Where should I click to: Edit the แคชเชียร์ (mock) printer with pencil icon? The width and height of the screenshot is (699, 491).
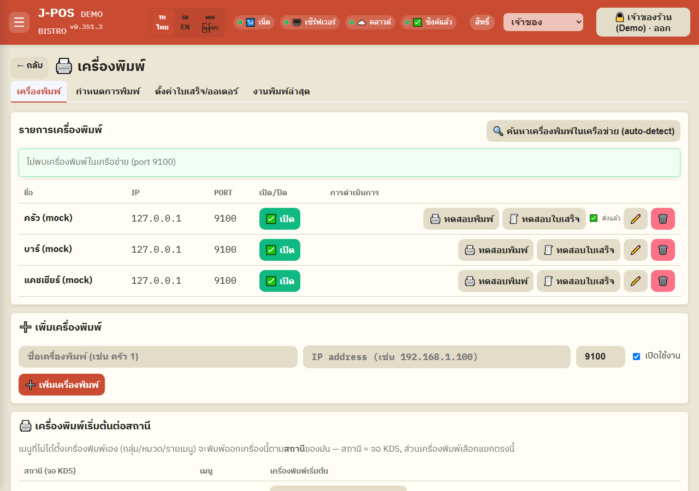(636, 281)
